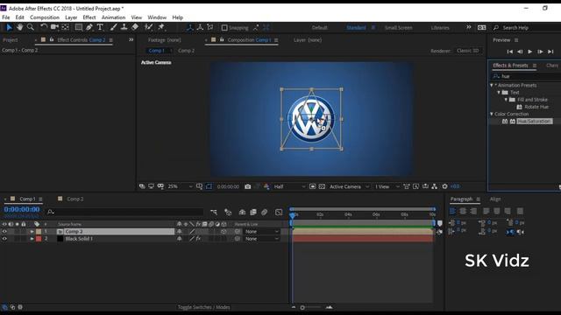Open the Composition Mini-Flowchart icon in timeline
Image resolution: width=561 pixels, height=315 pixels.
214,212
